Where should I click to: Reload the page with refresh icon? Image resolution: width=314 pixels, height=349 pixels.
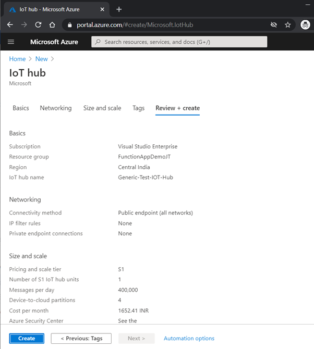(x=38, y=24)
